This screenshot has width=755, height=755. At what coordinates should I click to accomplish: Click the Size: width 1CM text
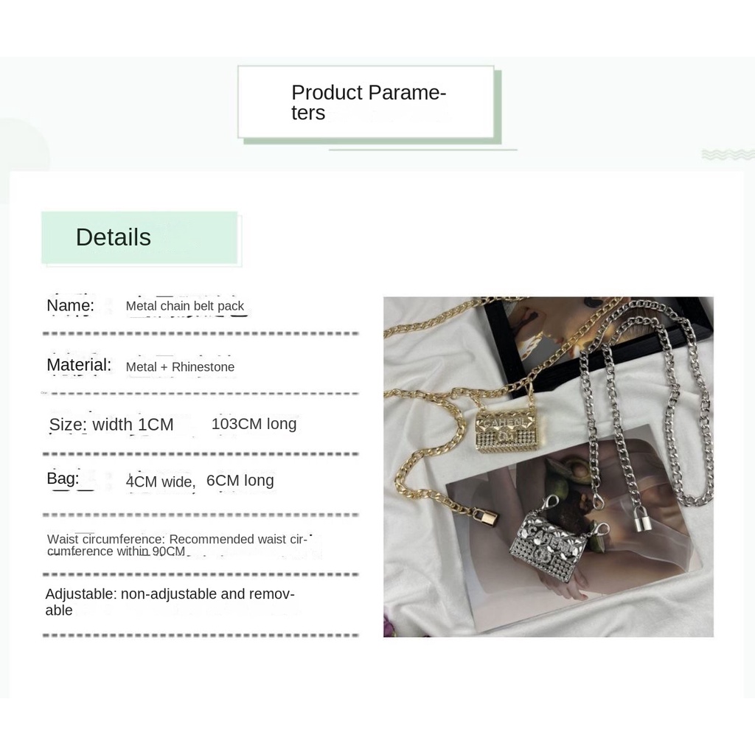pyautogui.click(x=111, y=425)
